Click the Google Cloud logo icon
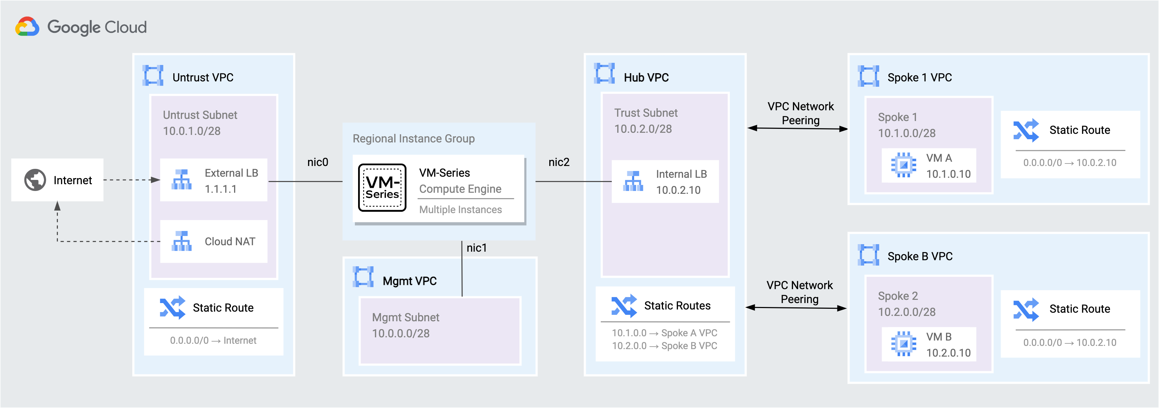This screenshot has width=1159, height=408. click(28, 27)
